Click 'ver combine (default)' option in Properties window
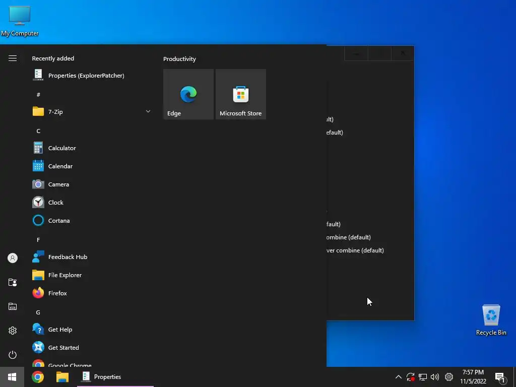The height and width of the screenshot is (387, 516). click(355, 250)
